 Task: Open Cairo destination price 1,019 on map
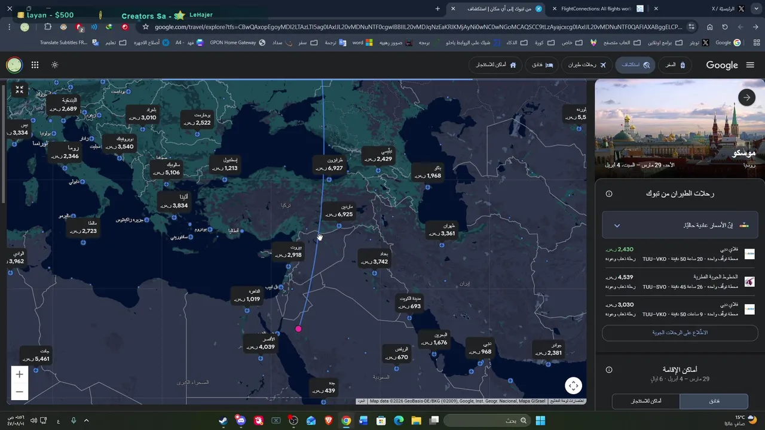pyautogui.click(x=247, y=295)
